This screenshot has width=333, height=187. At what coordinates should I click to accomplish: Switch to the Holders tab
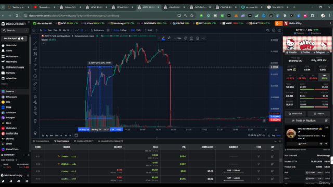[x=84, y=141]
